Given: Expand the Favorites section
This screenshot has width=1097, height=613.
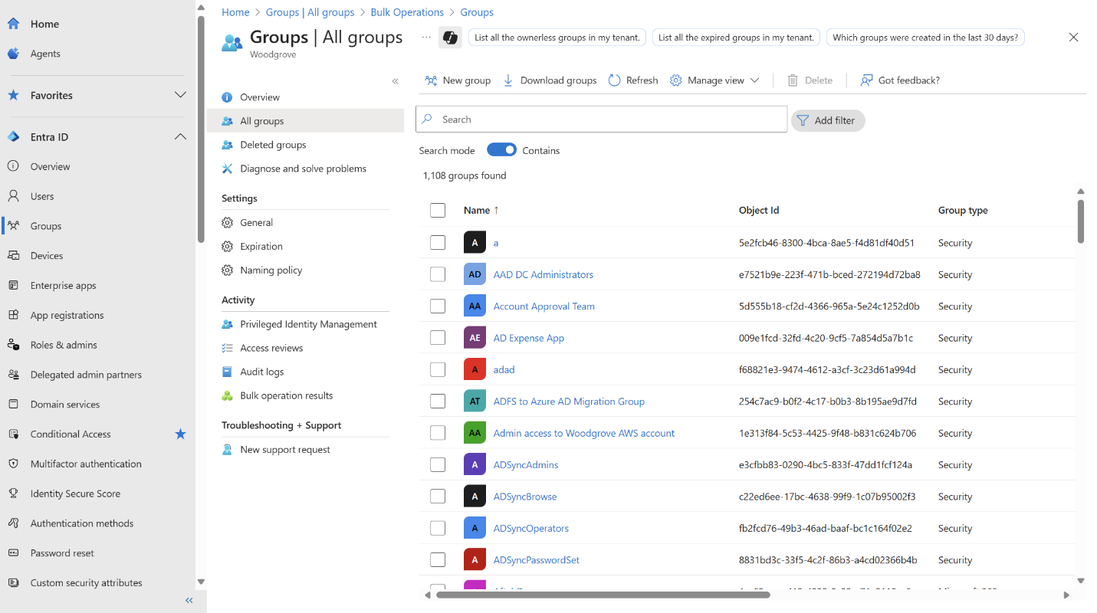Looking at the screenshot, I should pyautogui.click(x=180, y=95).
